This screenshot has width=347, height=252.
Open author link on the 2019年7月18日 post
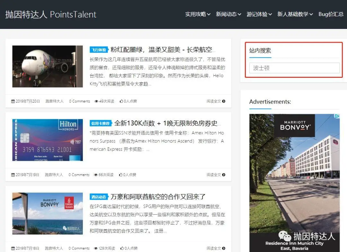pyautogui.click(x=54, y=248)
